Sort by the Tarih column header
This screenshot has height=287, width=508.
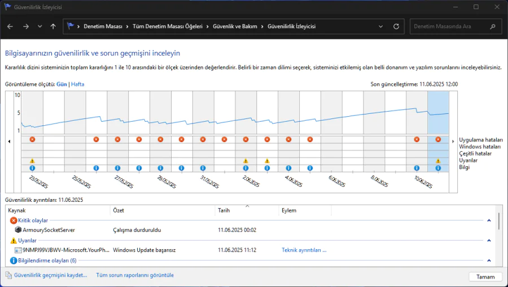click(x=247, y=210)
